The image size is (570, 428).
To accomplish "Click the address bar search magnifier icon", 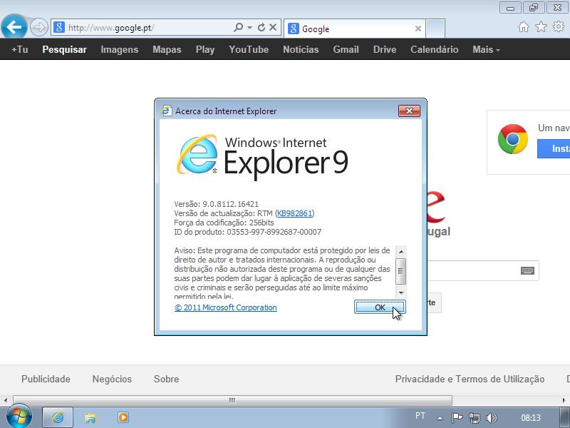I will [238, 27].
